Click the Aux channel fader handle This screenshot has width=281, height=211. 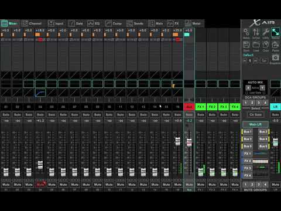189,142
